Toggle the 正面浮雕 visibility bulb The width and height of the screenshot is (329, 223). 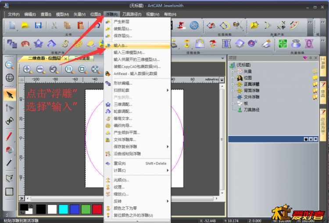pos(315,84)
